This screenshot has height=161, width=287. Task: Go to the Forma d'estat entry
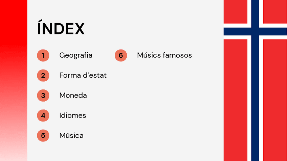[83, 75]
